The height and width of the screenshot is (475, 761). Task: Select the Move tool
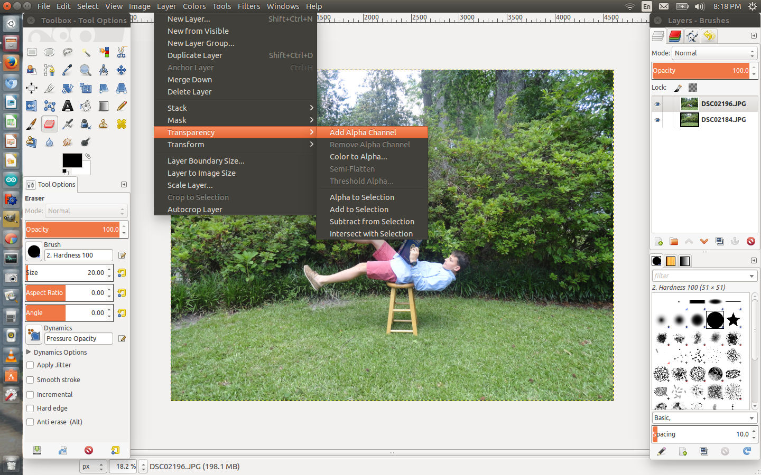122,70
